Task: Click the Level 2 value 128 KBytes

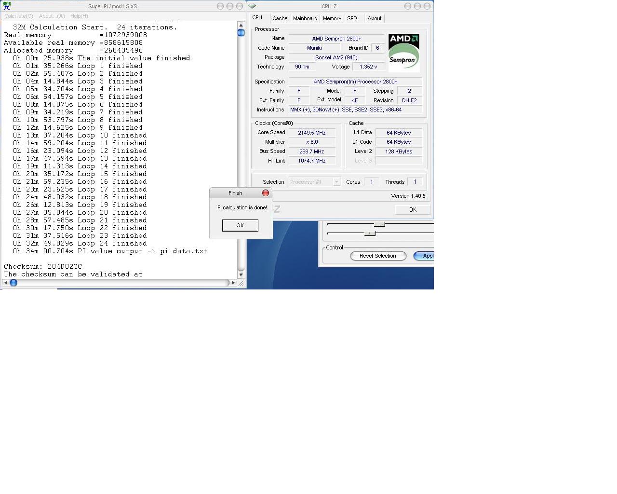Action: [399, 151]
